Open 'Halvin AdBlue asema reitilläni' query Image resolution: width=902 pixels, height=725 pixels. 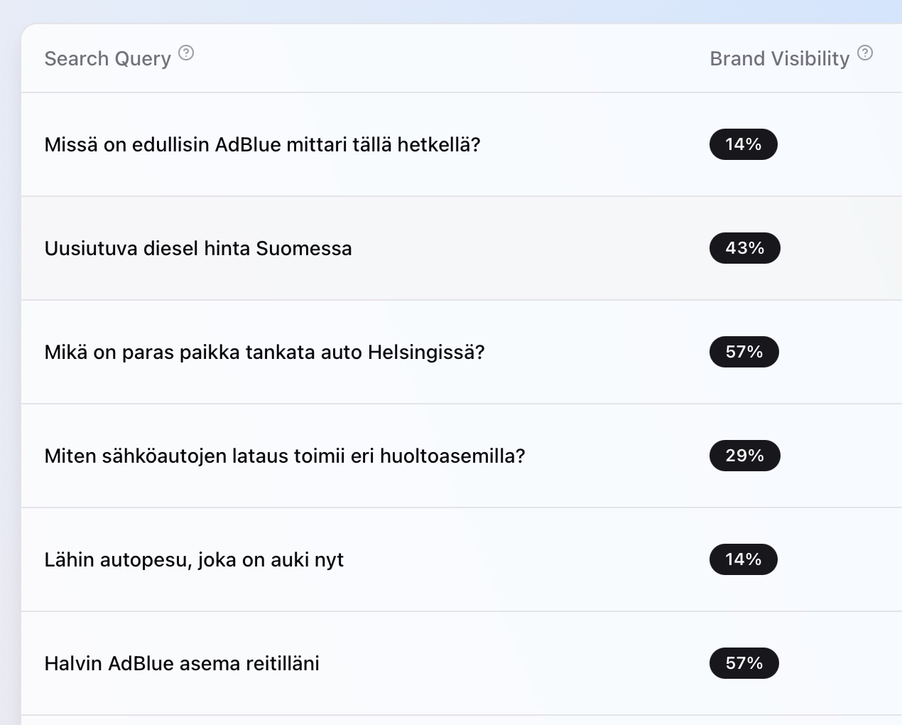pos(182,664)
